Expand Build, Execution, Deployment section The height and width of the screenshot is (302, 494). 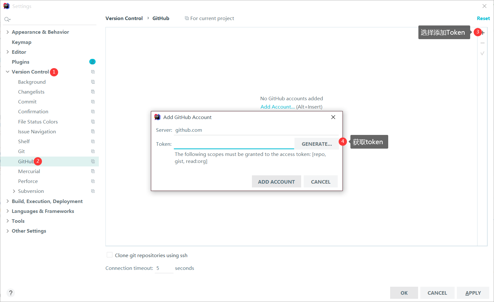coord(8,201)
